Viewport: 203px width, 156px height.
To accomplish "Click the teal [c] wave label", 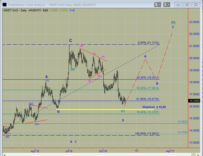I will click(123, 111).
